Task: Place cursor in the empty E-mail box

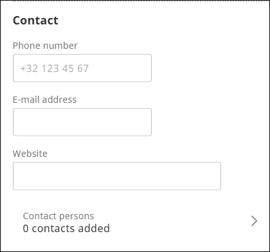Action: 82,122
